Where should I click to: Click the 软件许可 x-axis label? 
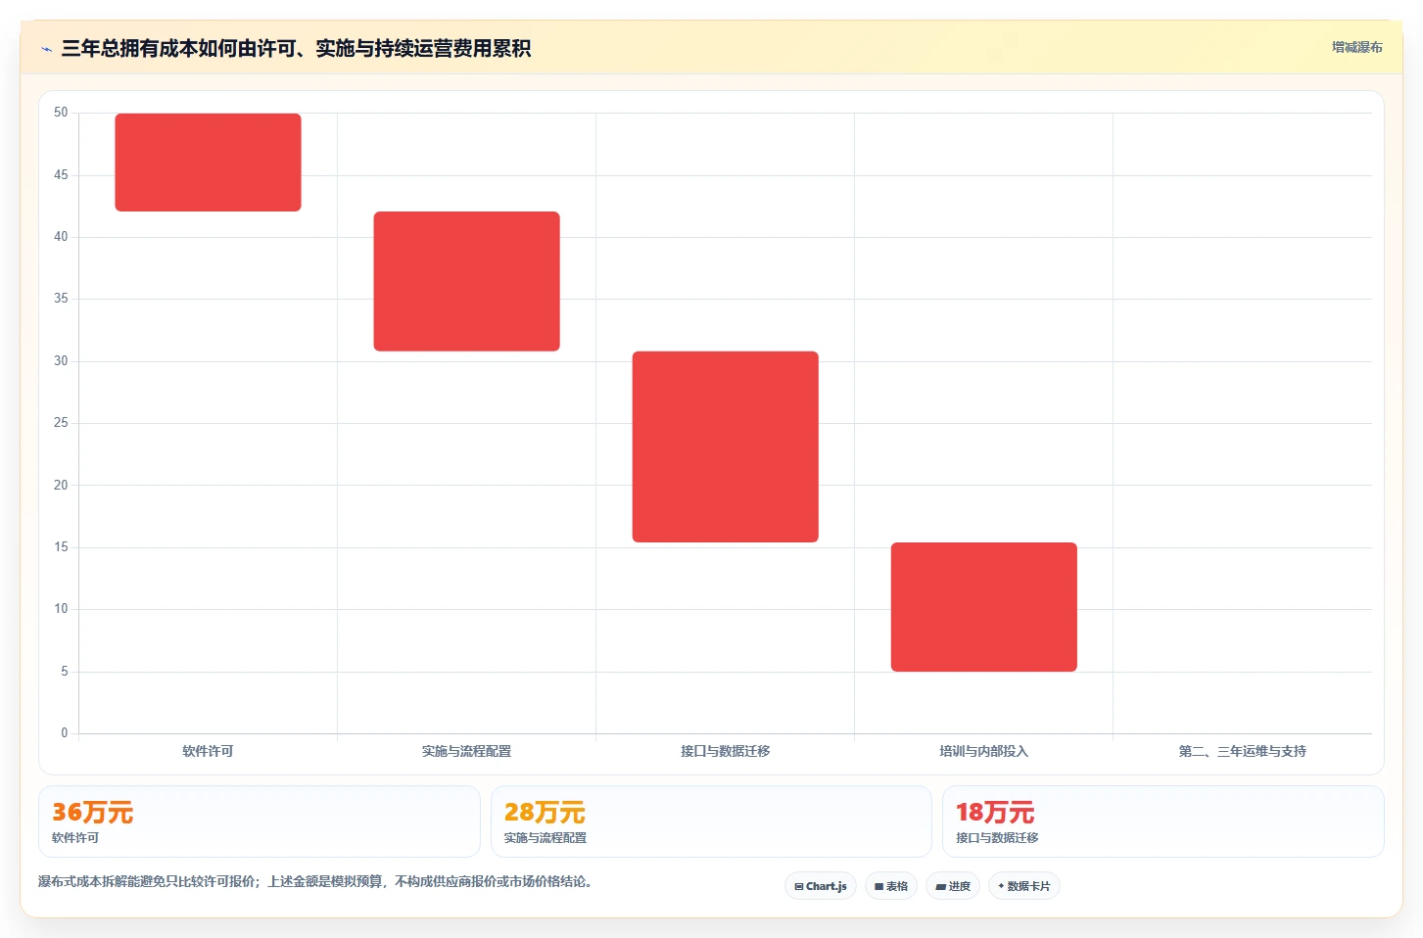208,751
